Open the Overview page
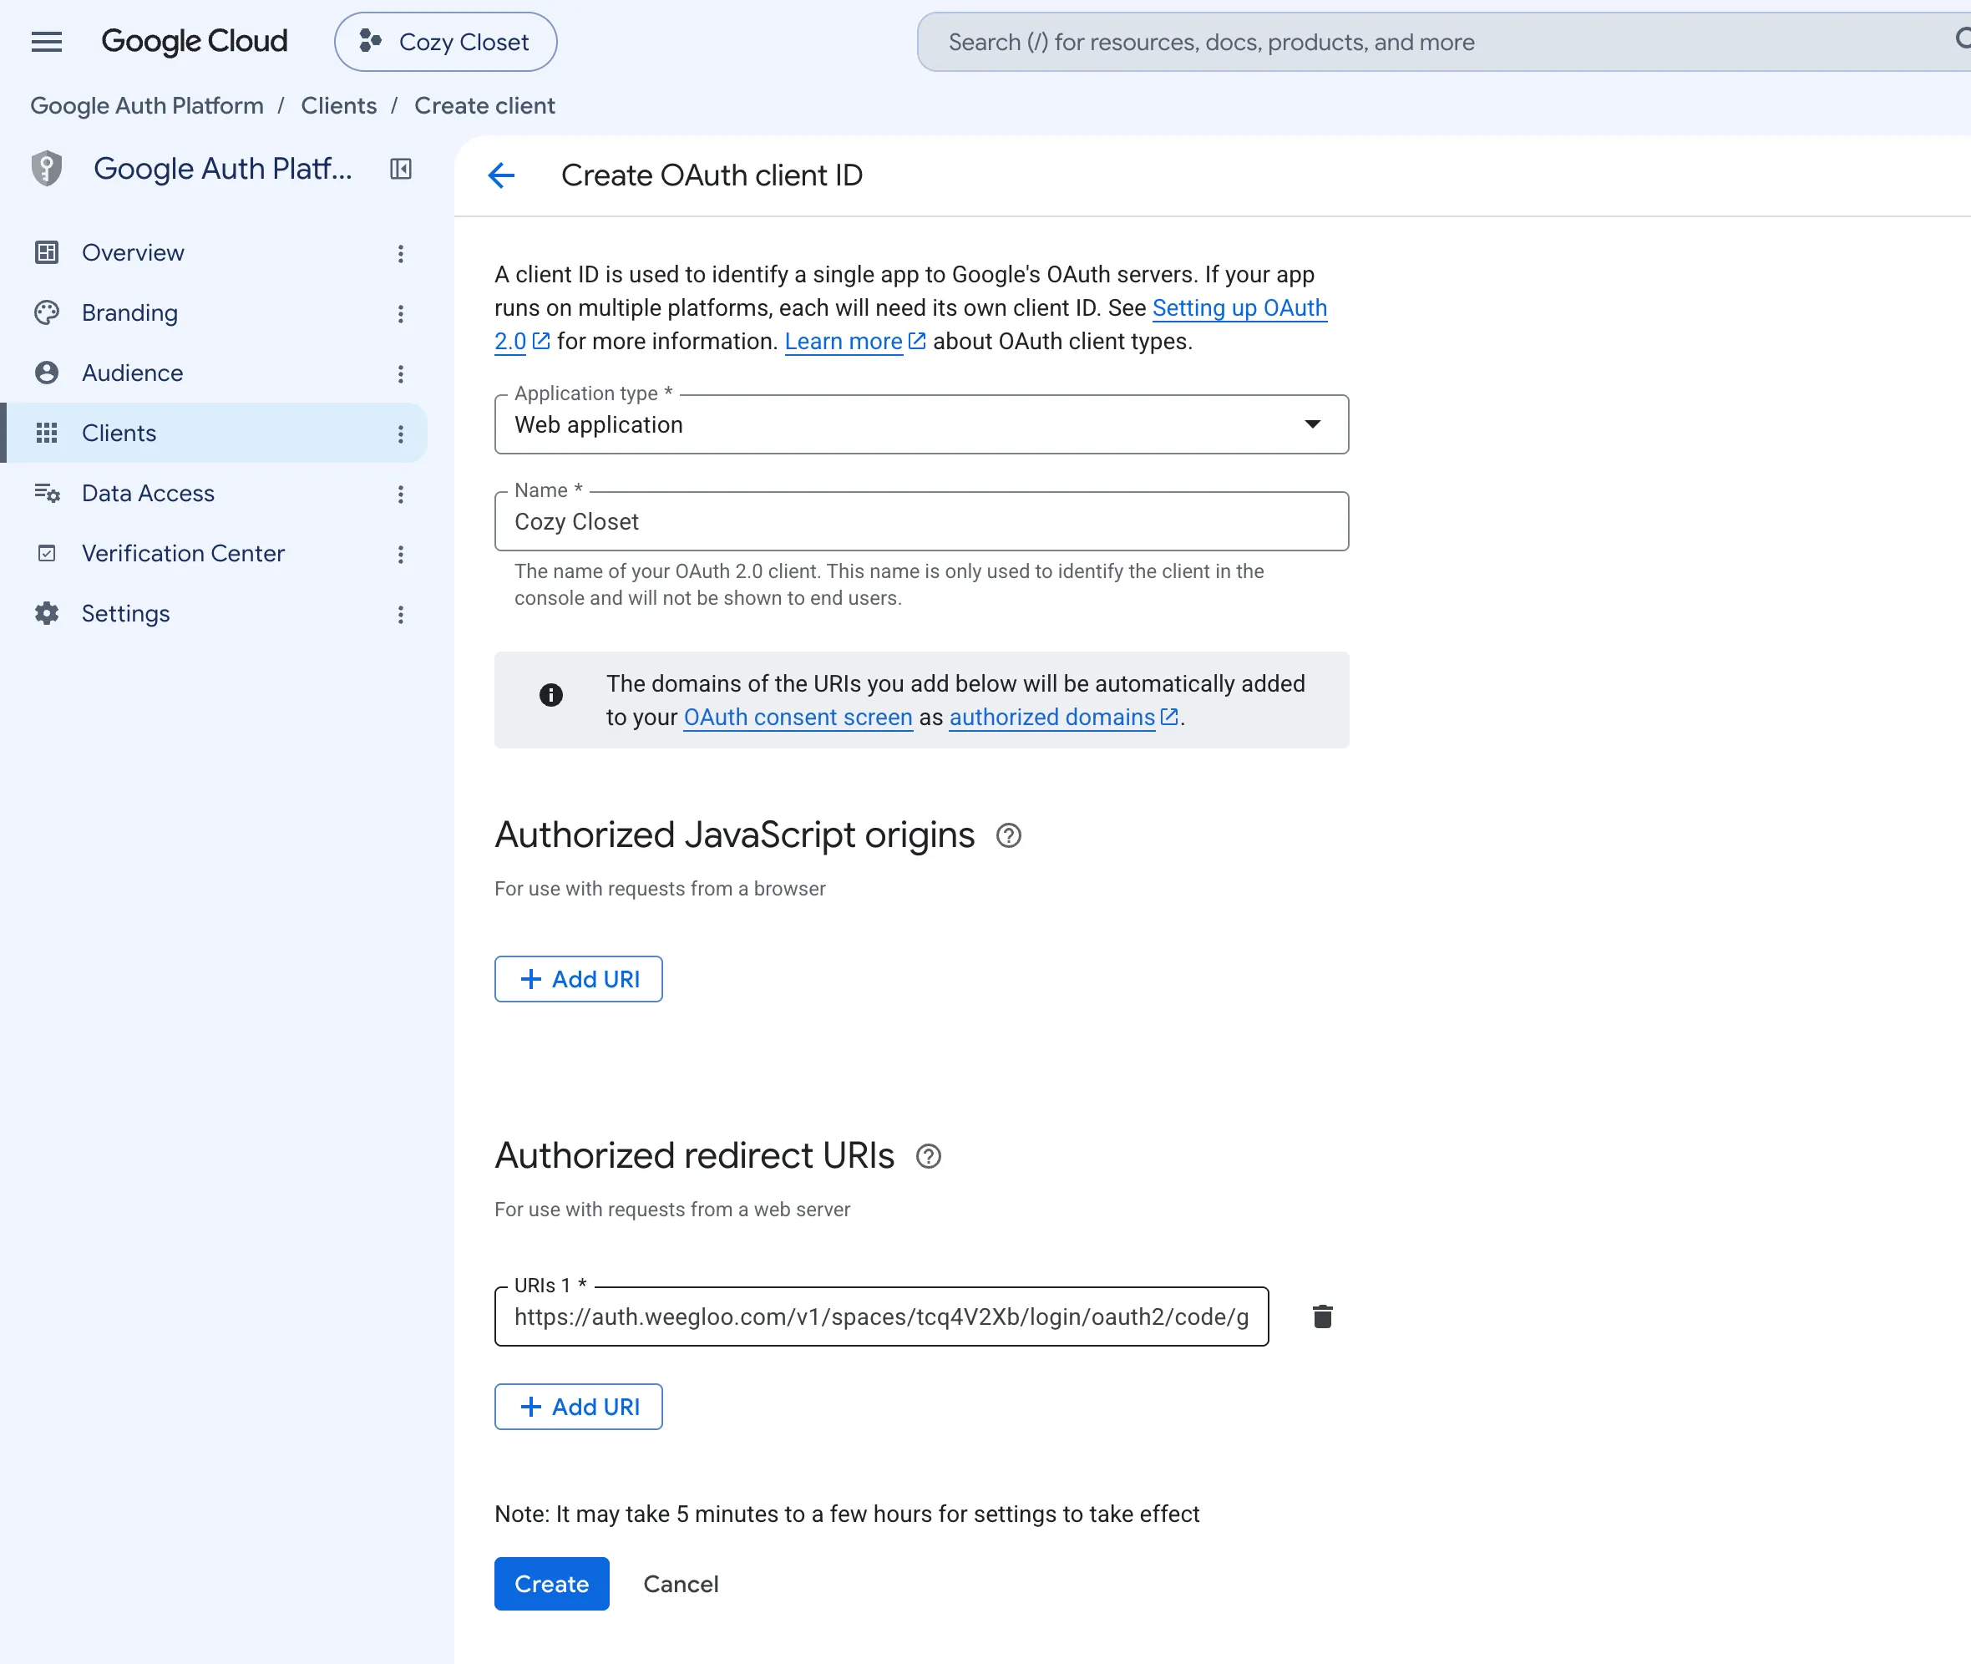Viewport: 1971px width, 1664px height. (133, 253)
